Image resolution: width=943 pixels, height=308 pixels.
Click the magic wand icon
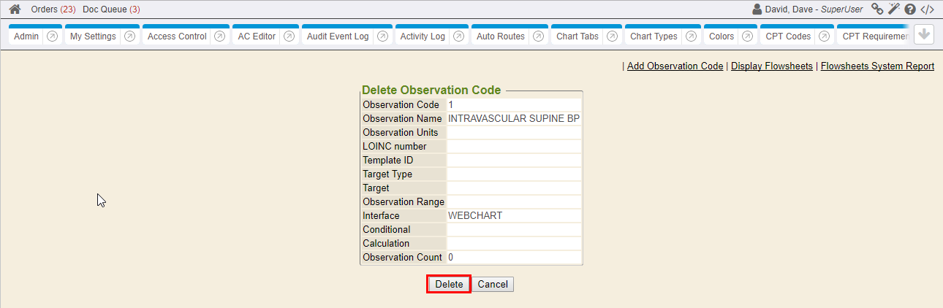pos(894,9)
